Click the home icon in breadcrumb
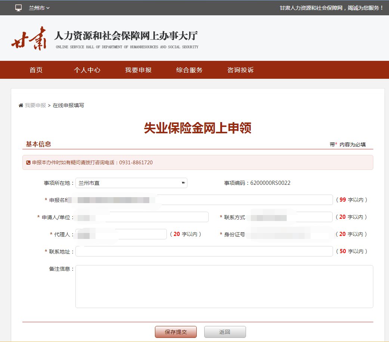Viewport: 389px width, 342px height. (21, 105)
